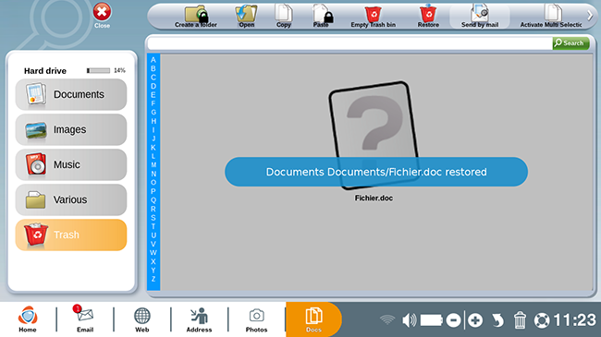Click the hard drive usage bar
The width and height of the screenshot is (601, 337).
click(x=98, y=70)
